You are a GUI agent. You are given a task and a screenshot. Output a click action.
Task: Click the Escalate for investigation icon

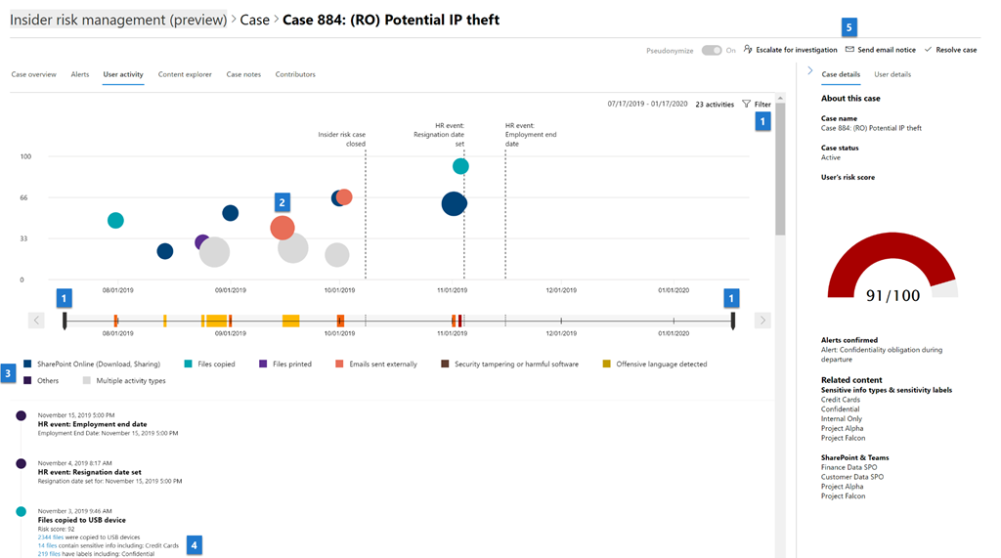pos(748,50)
